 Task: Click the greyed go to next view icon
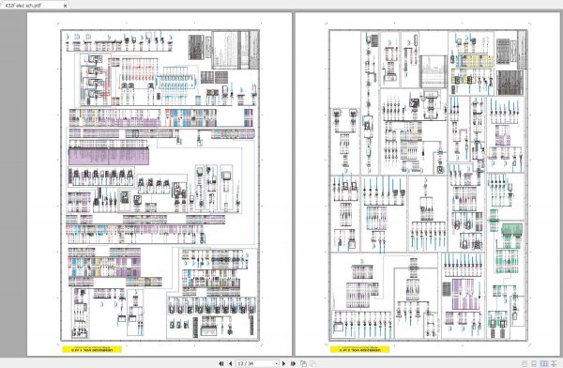point(312,363)
